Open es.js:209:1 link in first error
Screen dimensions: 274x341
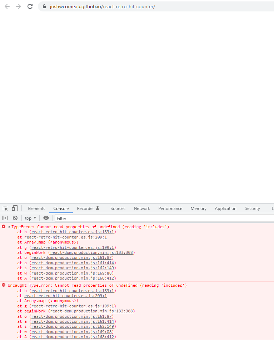click(65, 237)
